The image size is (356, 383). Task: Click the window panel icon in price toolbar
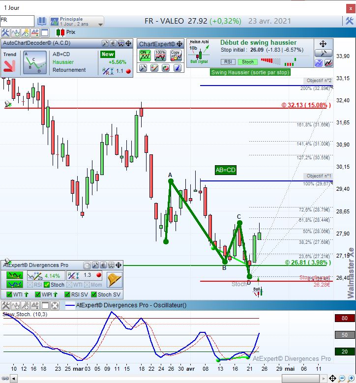(45, 32)
